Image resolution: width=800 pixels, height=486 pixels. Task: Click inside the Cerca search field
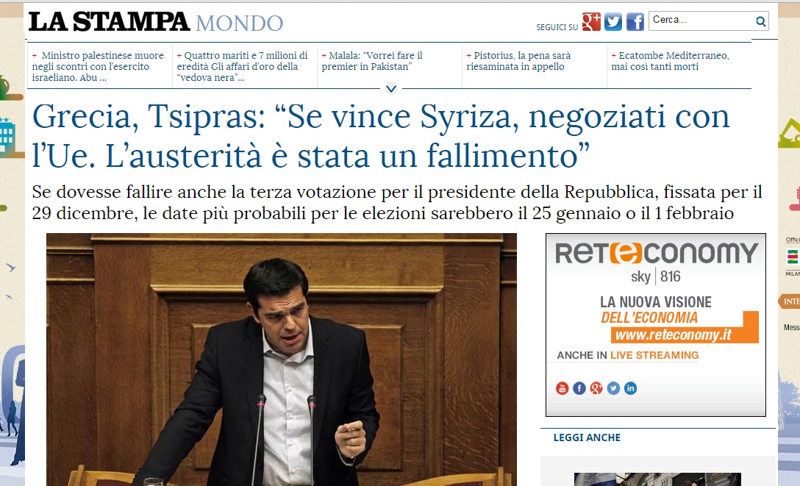[702, 21]
